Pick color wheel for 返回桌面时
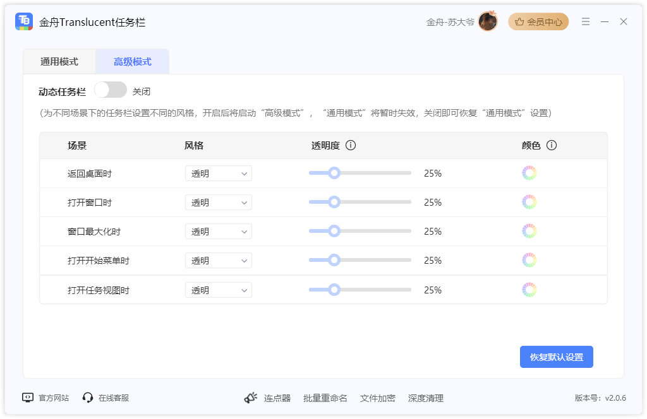This screenshot has width=647, height=419. coord(529,173)
